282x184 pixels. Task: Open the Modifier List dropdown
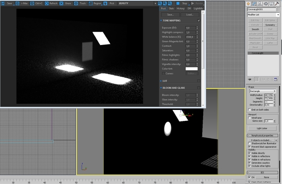(x=263, y=15)
